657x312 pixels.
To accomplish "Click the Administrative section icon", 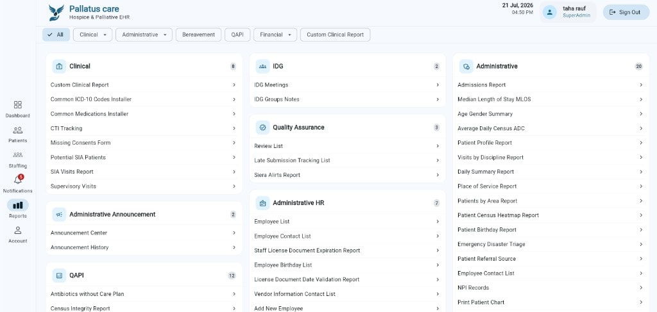I will pyautogui.click(x=466, y=66).
